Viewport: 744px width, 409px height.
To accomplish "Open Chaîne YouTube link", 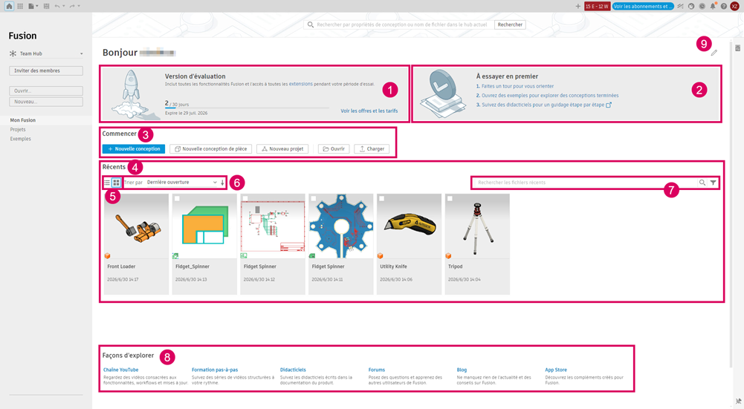I will [120, 370].
